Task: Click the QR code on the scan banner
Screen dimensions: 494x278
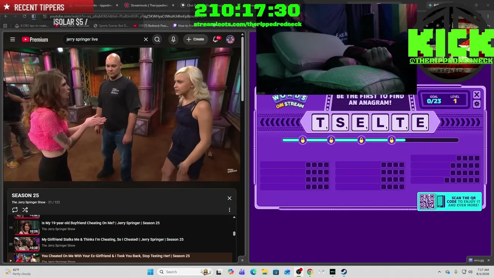Action: click(427, 202)
